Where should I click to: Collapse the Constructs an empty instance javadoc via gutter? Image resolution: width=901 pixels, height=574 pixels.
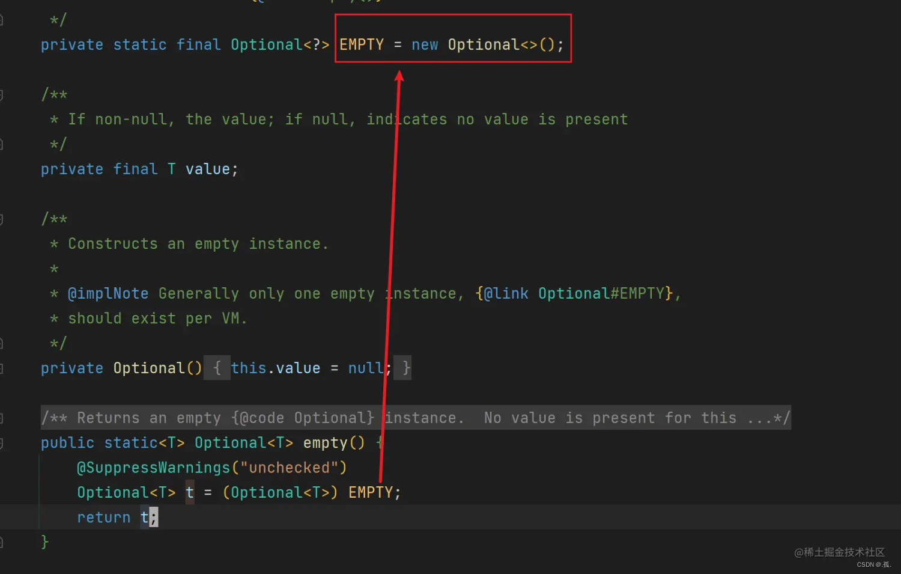(x=1, y=219)
